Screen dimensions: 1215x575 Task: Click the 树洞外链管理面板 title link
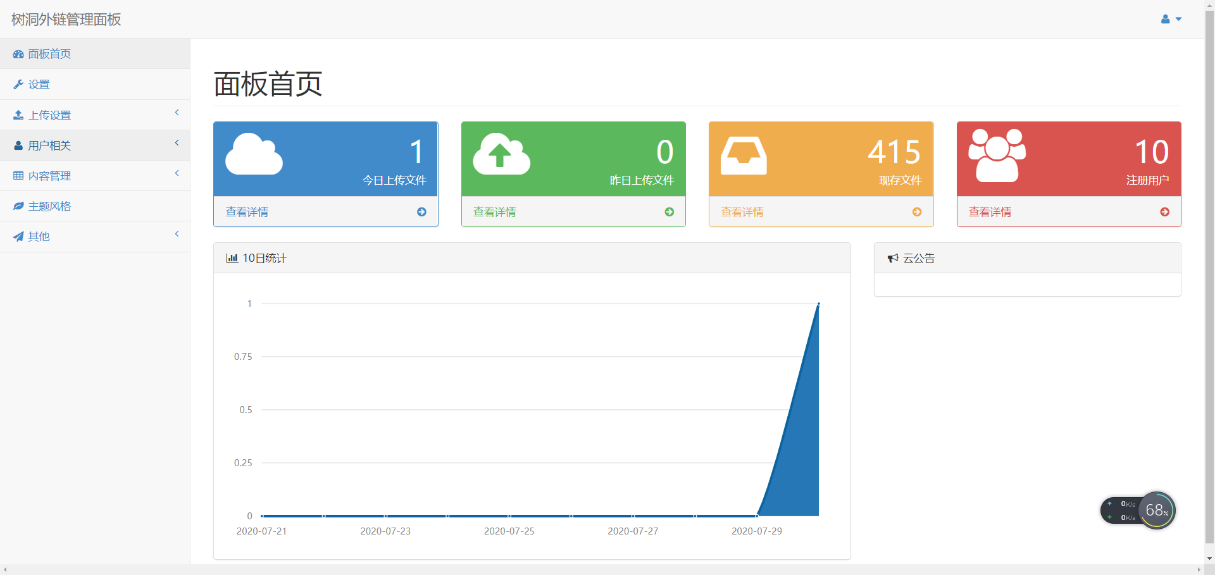click(x=66, y=20)
